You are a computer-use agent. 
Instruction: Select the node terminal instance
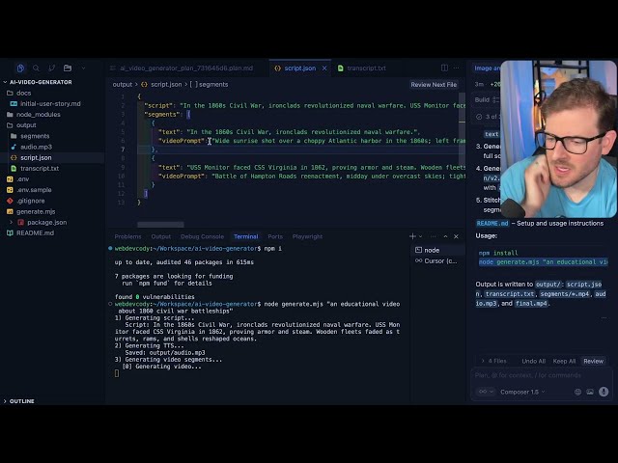tap(438, 250)
